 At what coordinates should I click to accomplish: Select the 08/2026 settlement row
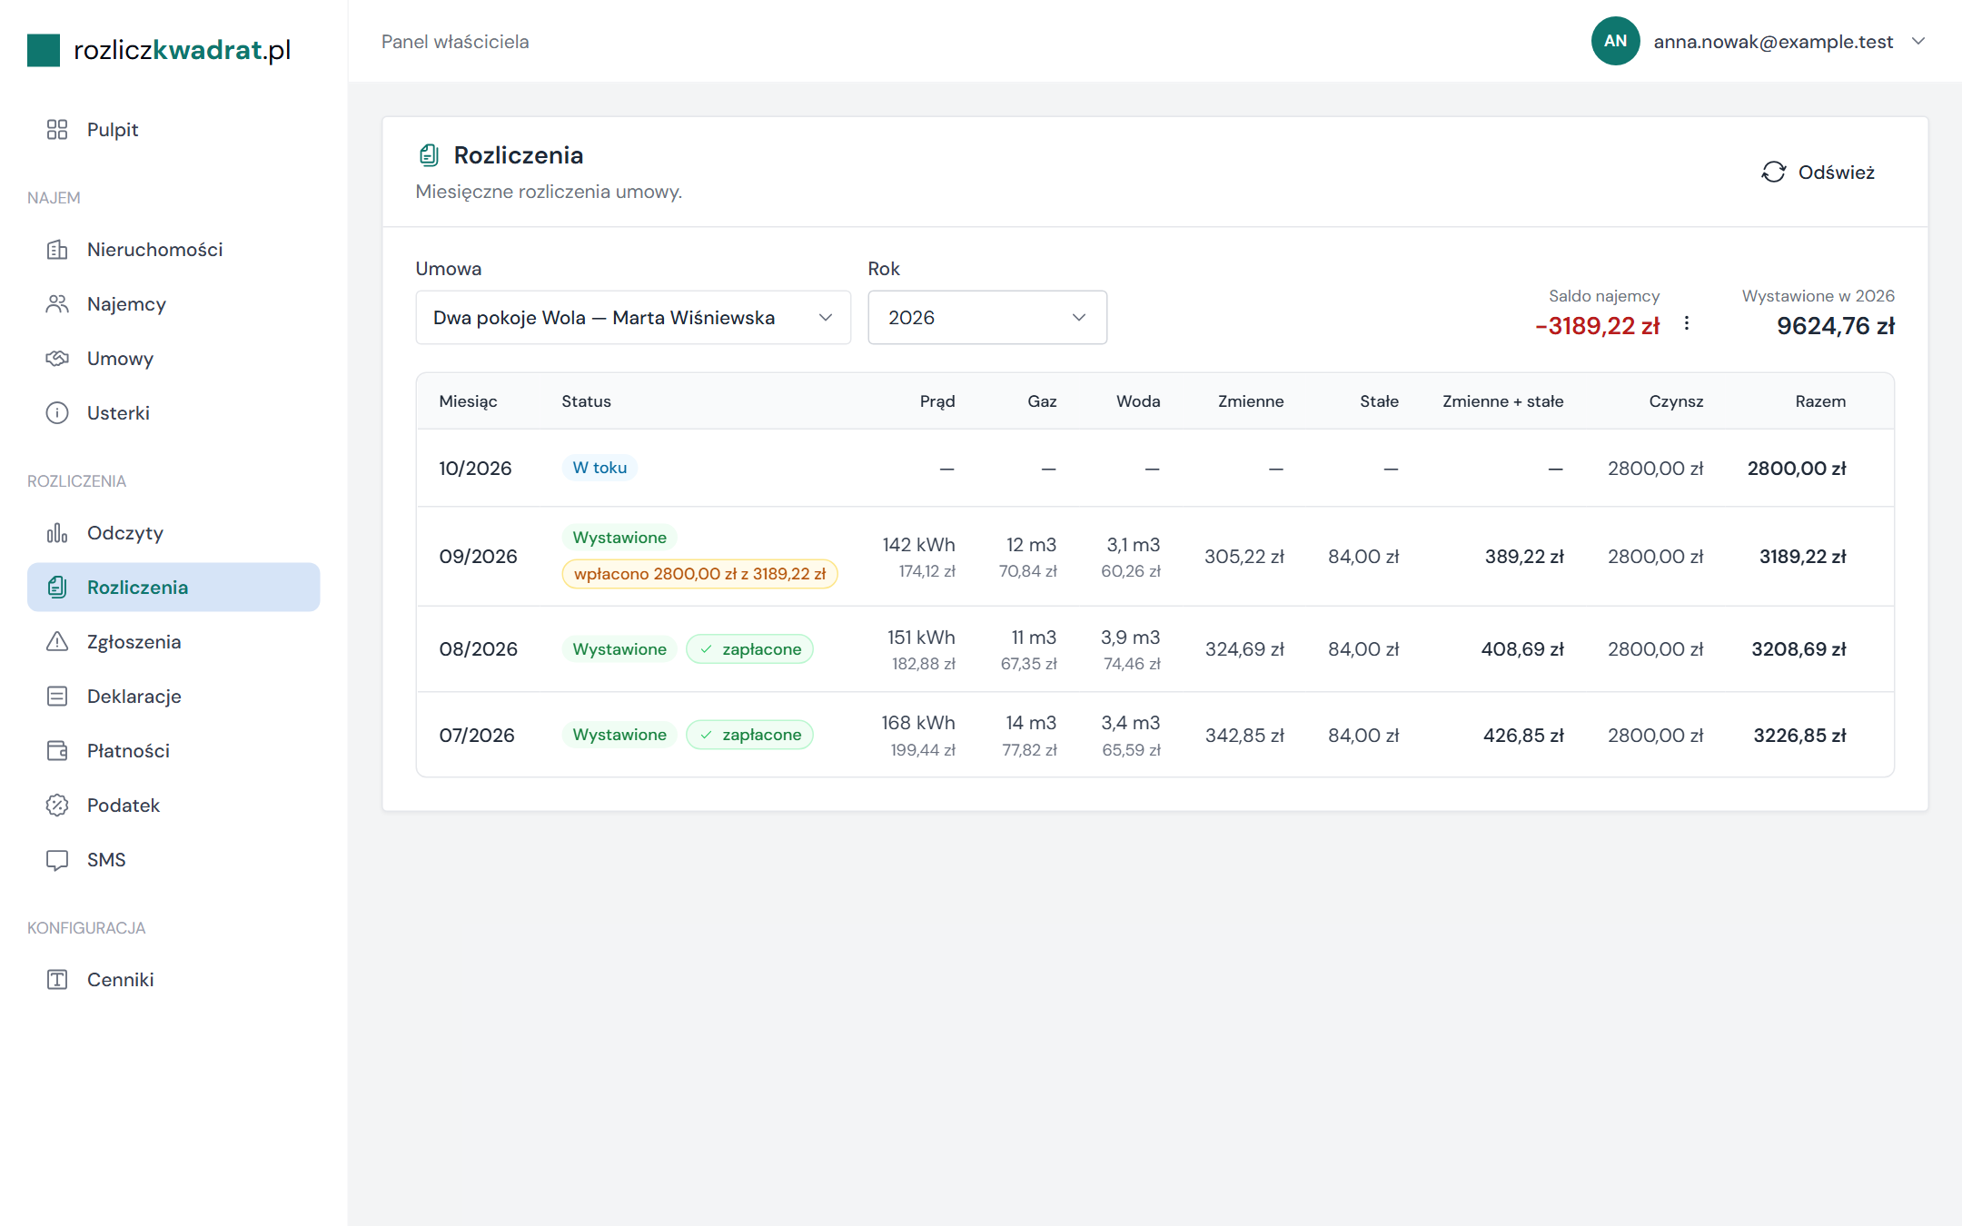[1155, 649]
